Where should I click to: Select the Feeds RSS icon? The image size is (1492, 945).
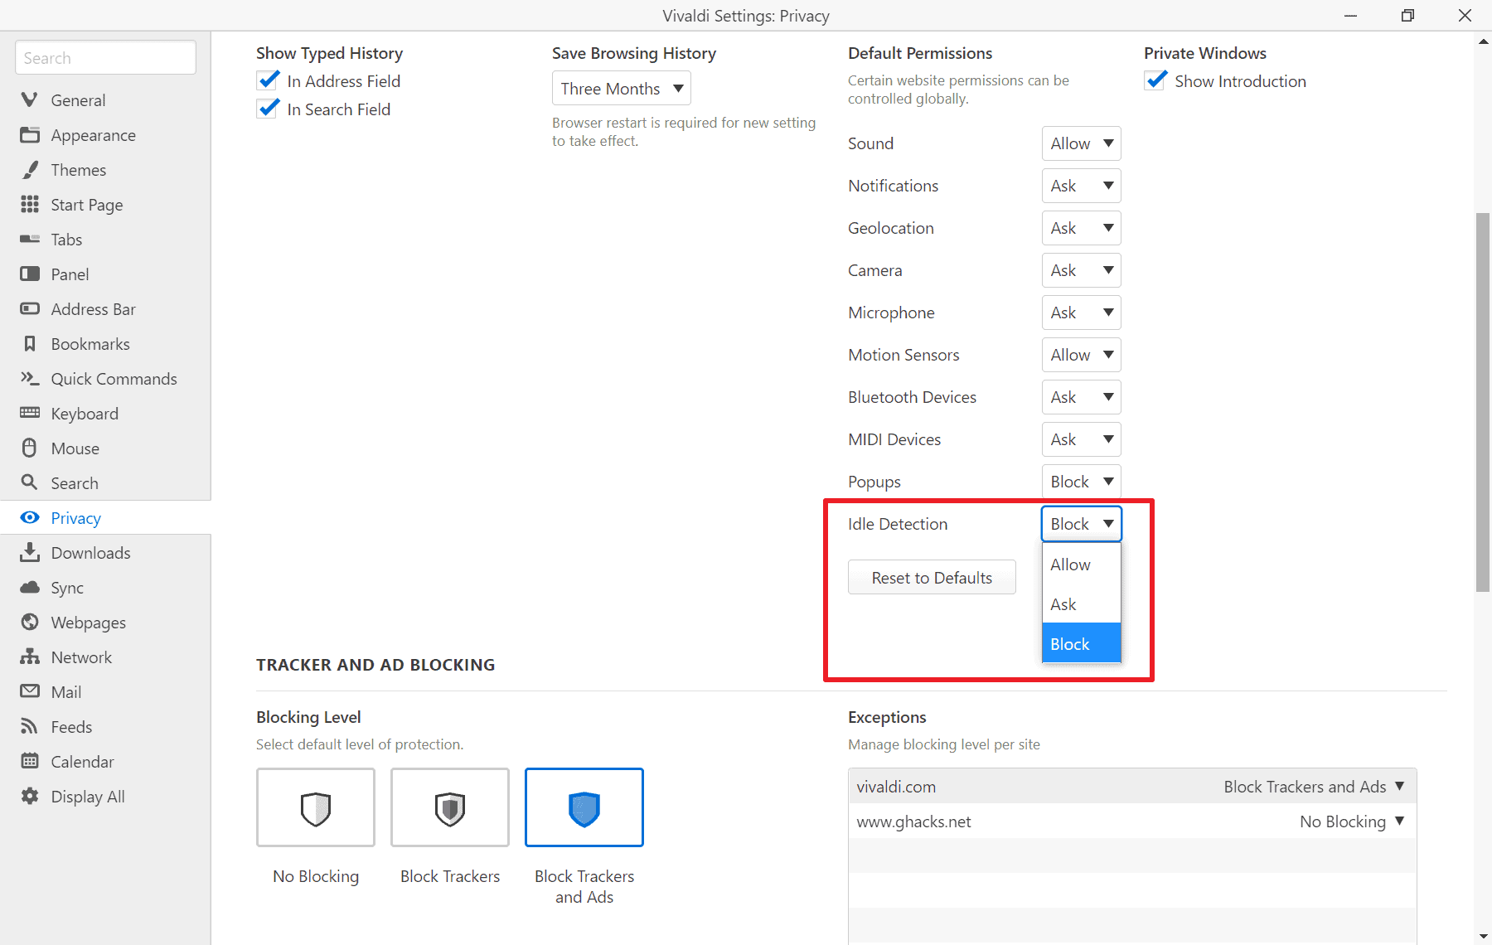[30, 727]
